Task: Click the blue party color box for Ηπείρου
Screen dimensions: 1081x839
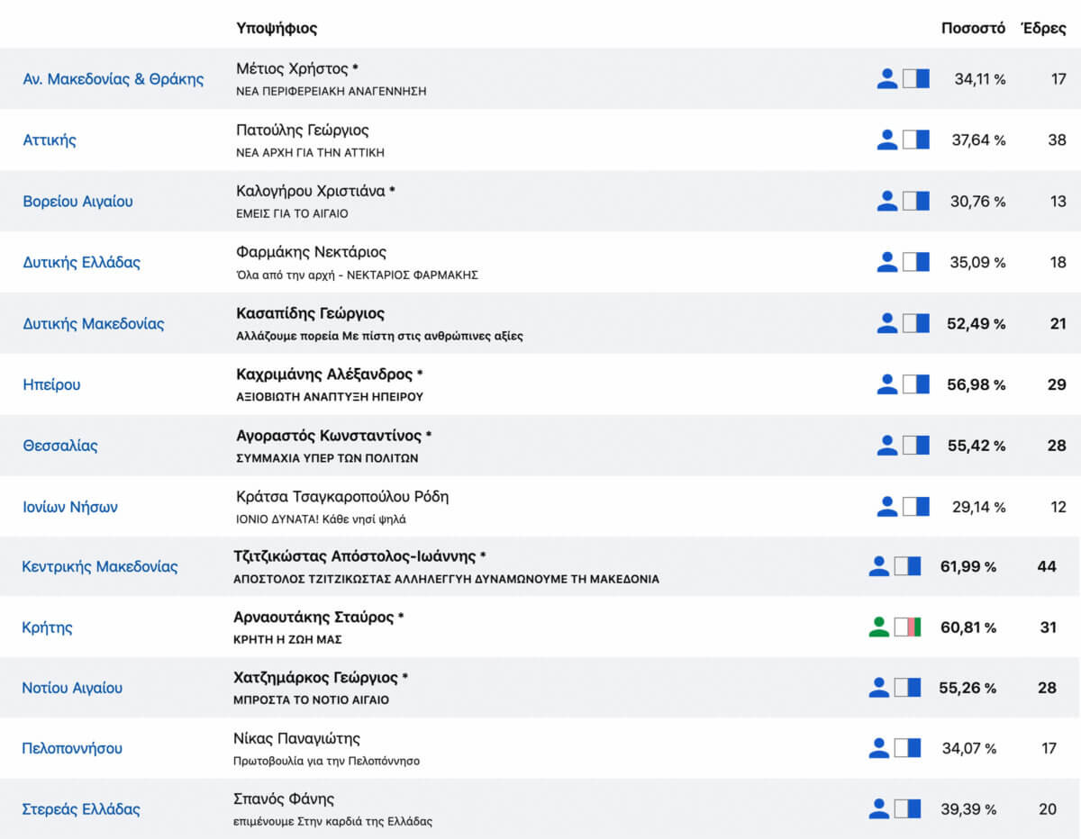Action: tap(916, 384)
